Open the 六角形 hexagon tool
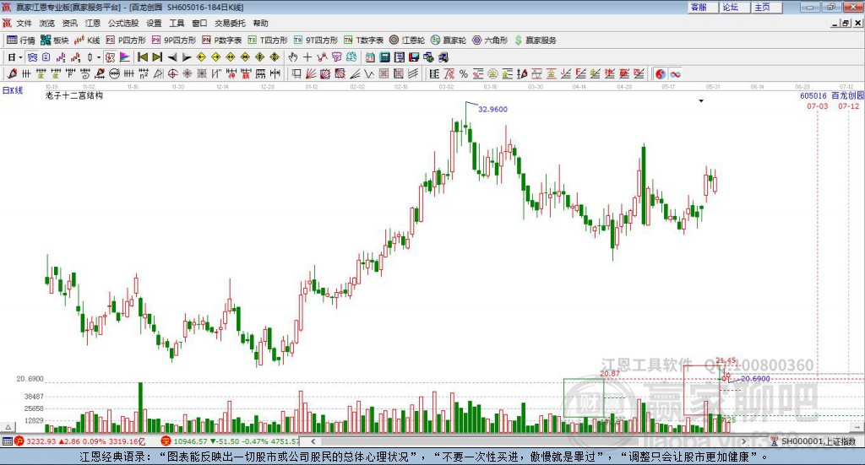This screenshot has height=465, width=865. (490, 41)
